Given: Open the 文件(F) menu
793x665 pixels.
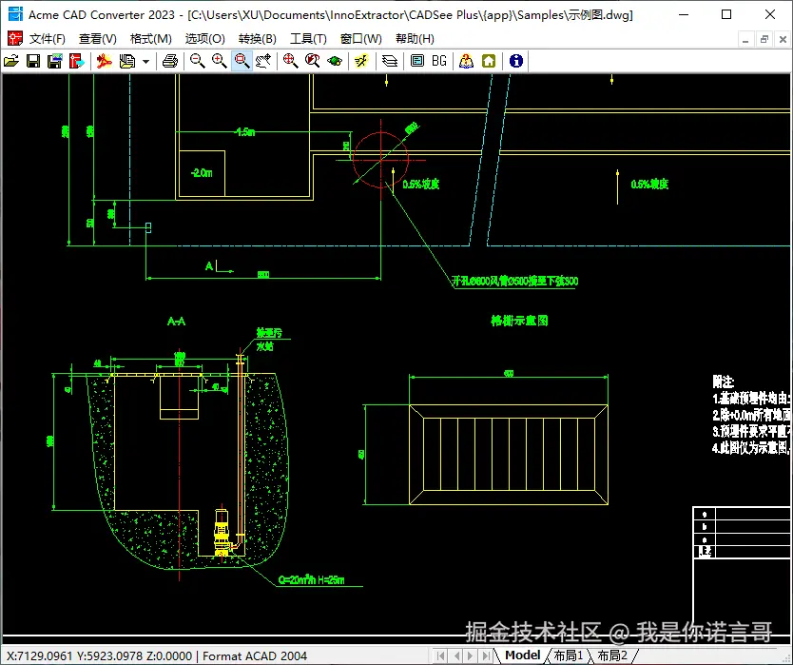Looking at the screenshot, I should pyautogui.click(x=47, y=39).
